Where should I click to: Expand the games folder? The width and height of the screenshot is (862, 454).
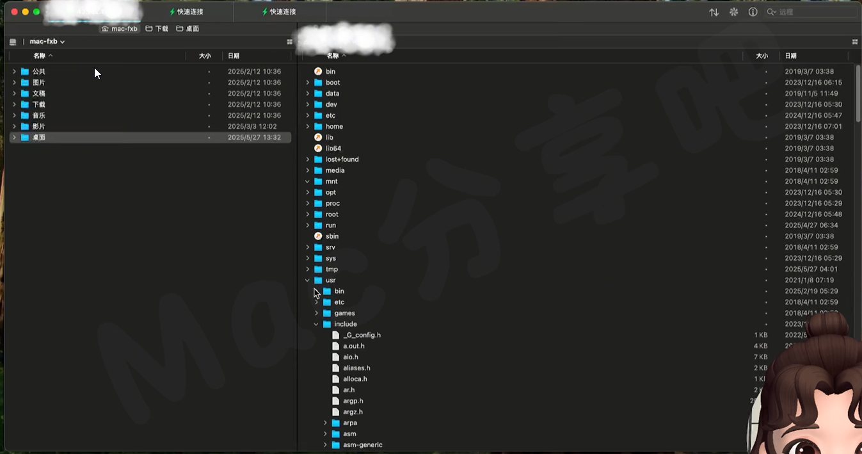(x=316, y=313)
